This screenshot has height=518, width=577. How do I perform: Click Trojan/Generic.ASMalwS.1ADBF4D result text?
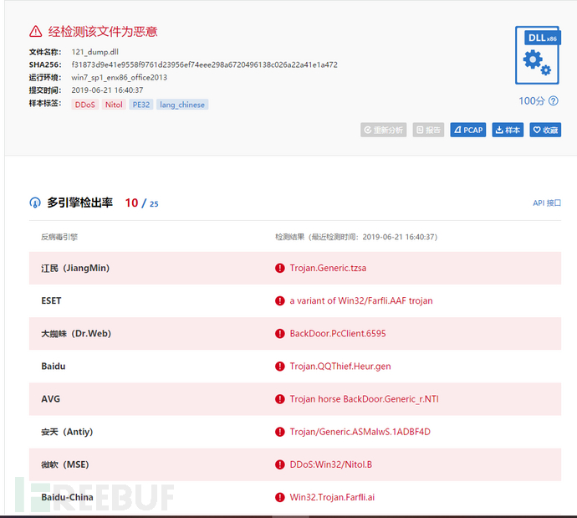[360, 432]
